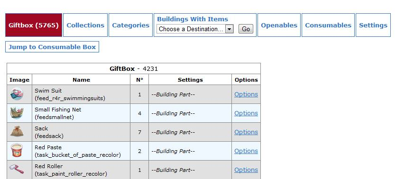Click Jump to Consumable Box link
396x179 pixels.
coord(52,47)
